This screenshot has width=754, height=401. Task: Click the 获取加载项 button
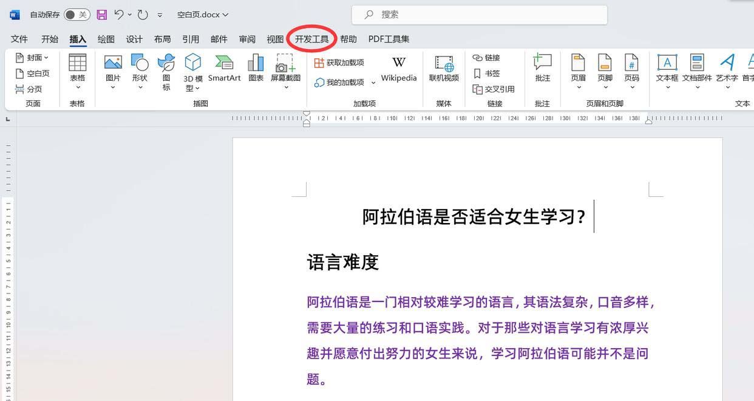click(339, 63)
